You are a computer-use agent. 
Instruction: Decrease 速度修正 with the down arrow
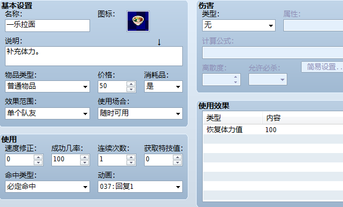point(38,162)
